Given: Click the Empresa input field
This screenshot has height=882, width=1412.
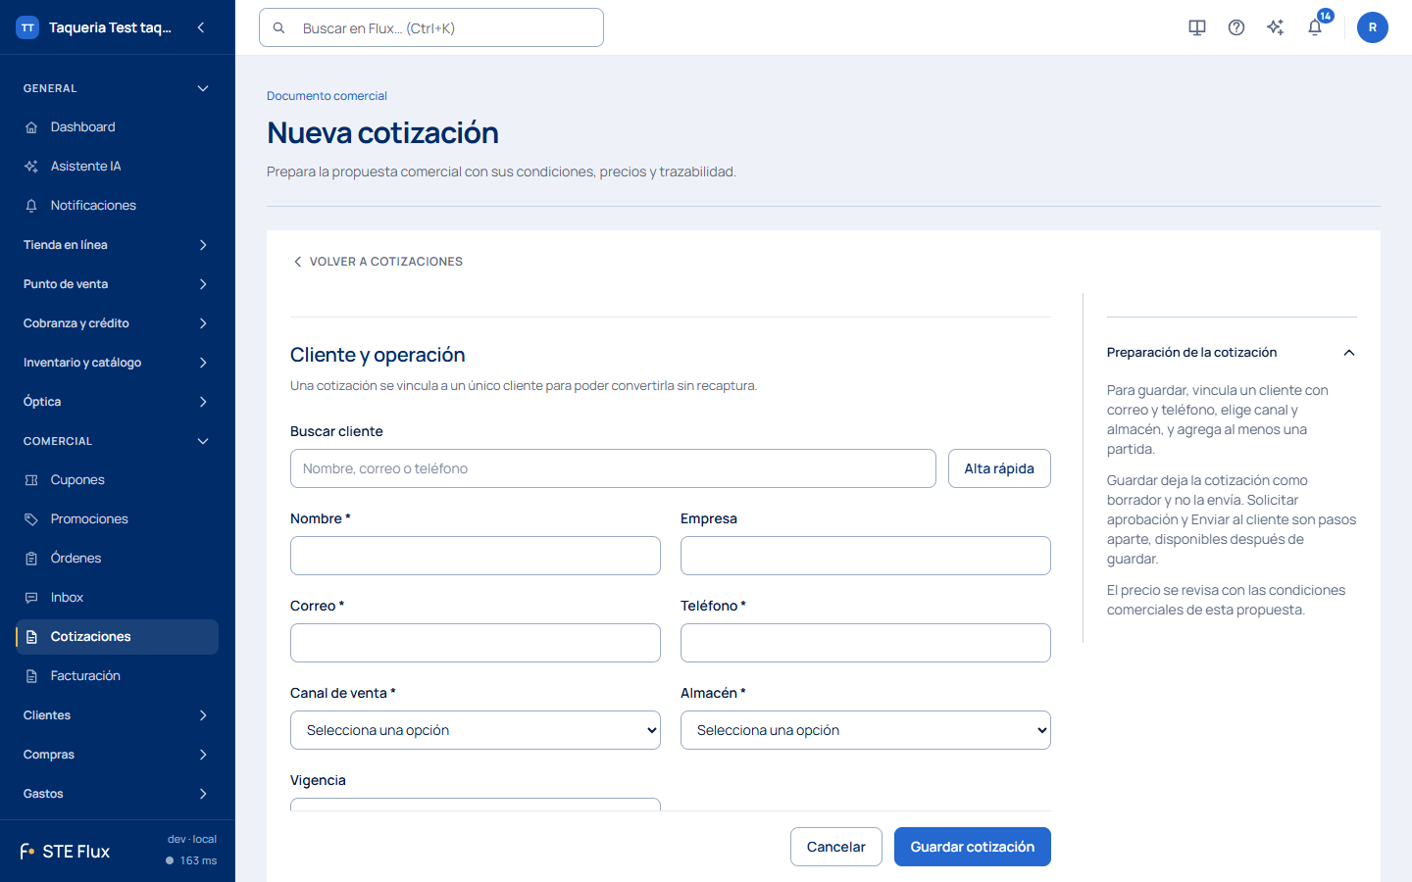Looking at the screenshot, I should click(x=866, y=556).
